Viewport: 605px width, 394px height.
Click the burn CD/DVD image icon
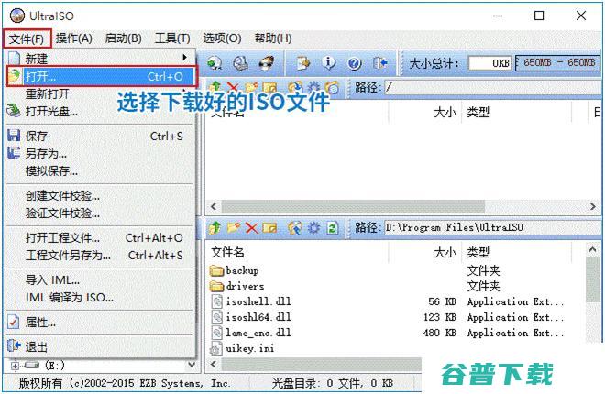click(x=267, y=63)
